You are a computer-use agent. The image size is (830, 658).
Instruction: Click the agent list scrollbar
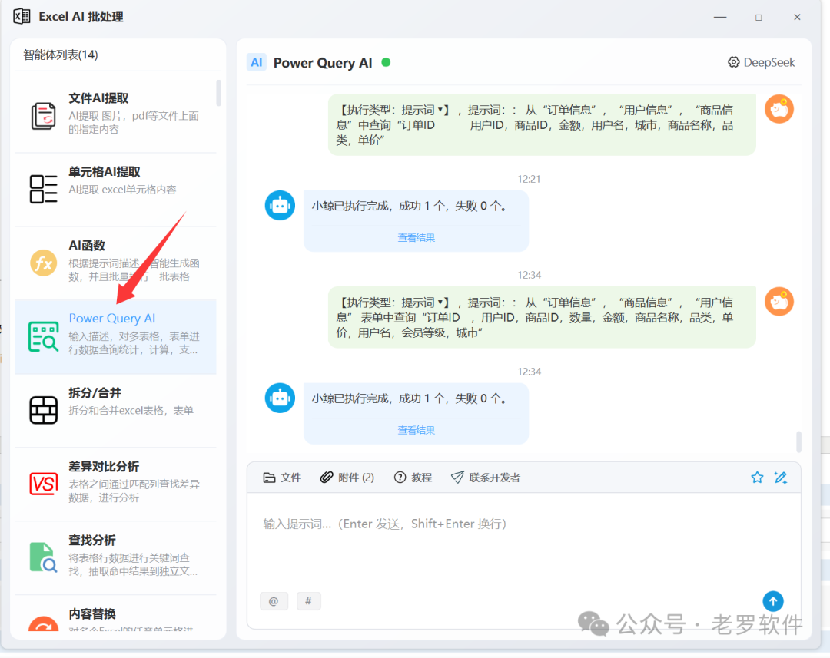pos(218,93)
